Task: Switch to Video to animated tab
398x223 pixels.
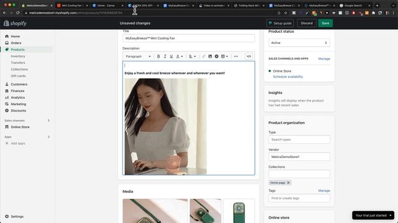Action: click(x=214, y=6)
